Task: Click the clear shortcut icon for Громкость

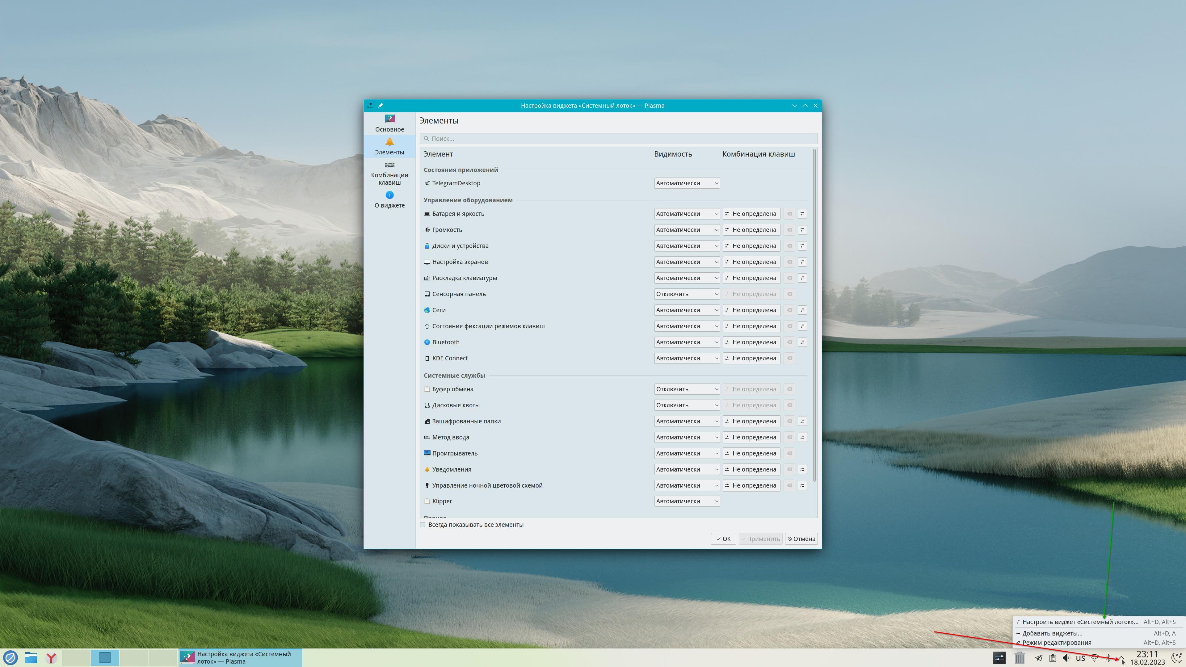Action: [x=789, y=230]
